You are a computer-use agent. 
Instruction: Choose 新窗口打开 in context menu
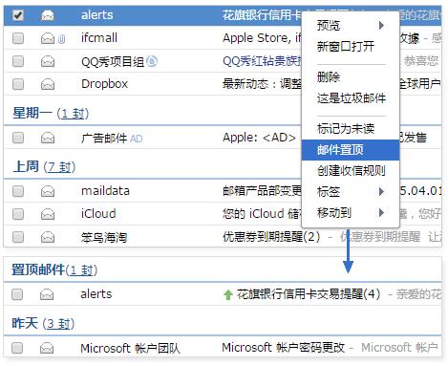pos(351,47)
